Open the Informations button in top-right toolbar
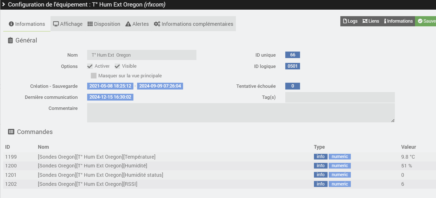This screenshot has height=198, width=436. pos(398,21)
